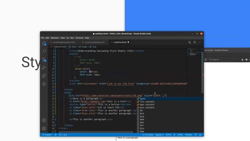Click the master branch indicator in status bar

tap(47, 135)
